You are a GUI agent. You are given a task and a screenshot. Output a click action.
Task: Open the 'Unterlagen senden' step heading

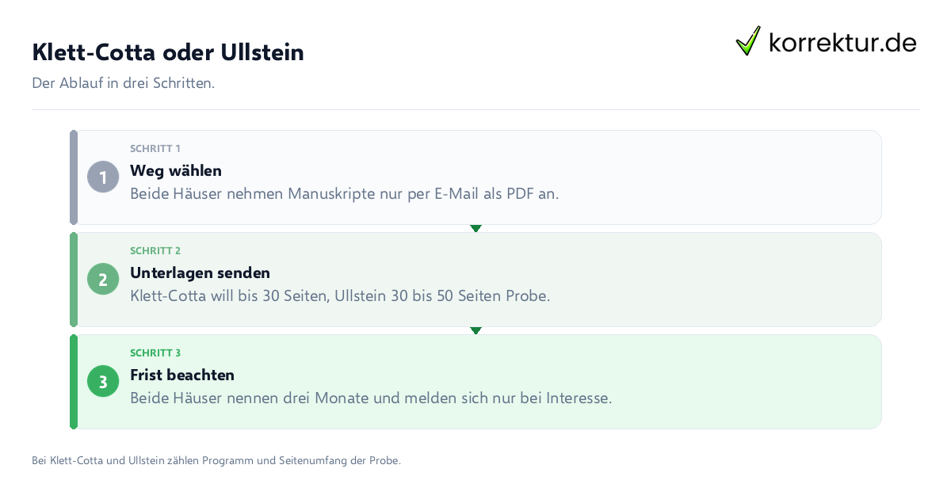pyautogui.click(x=200, y=272)
